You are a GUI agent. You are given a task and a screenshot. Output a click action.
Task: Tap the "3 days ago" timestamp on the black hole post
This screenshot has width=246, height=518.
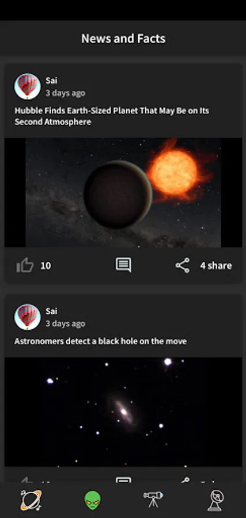65,323
